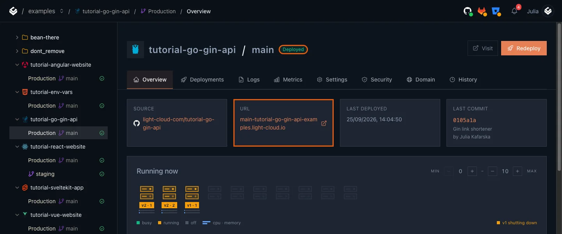
Task: Click the React icon of tutorial-react-website
Action: point(25,147)
